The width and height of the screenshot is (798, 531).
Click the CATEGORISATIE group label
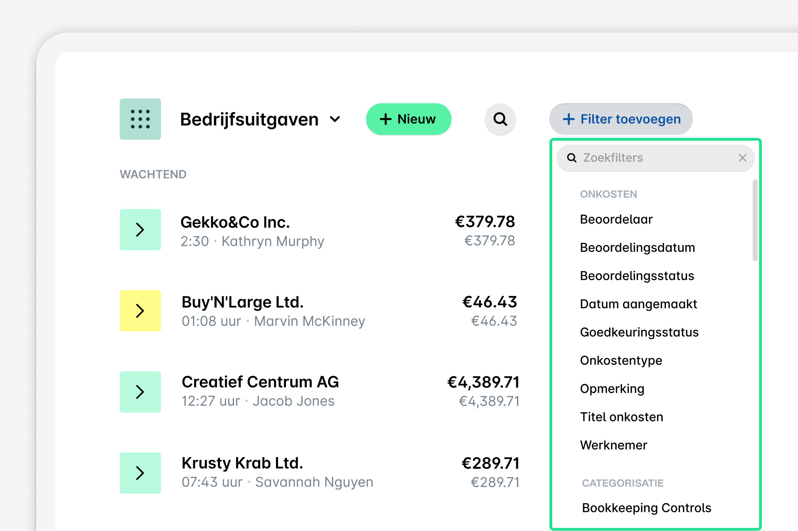pyautogui.click(x=623, y=483)
